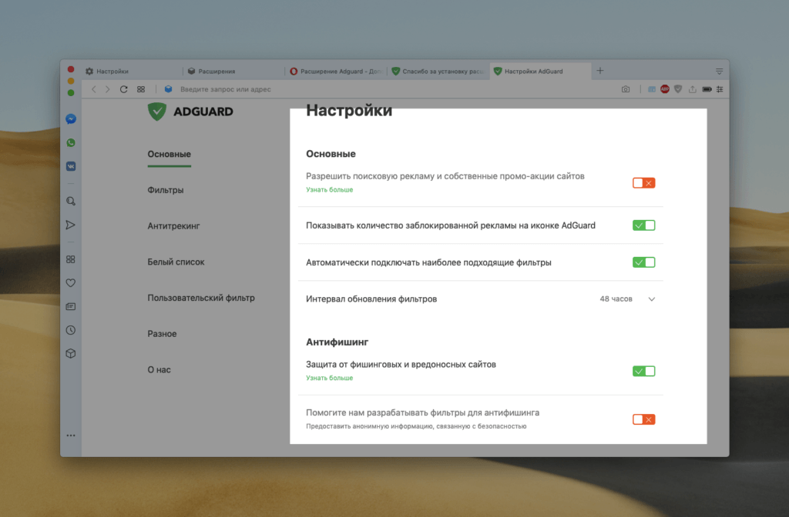Open VK messenger in the sidebar

coord(71,166)
